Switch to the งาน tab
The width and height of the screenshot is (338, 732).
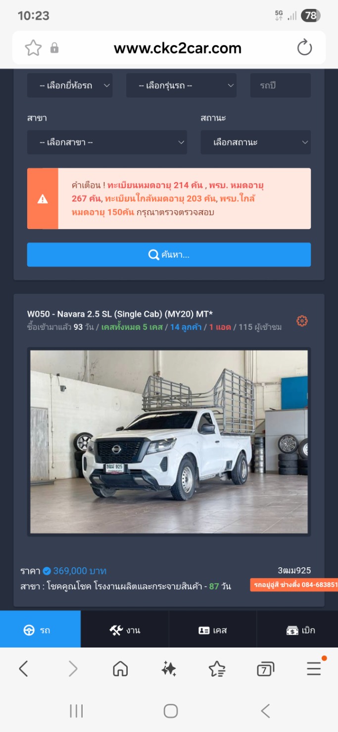[125, 630]
